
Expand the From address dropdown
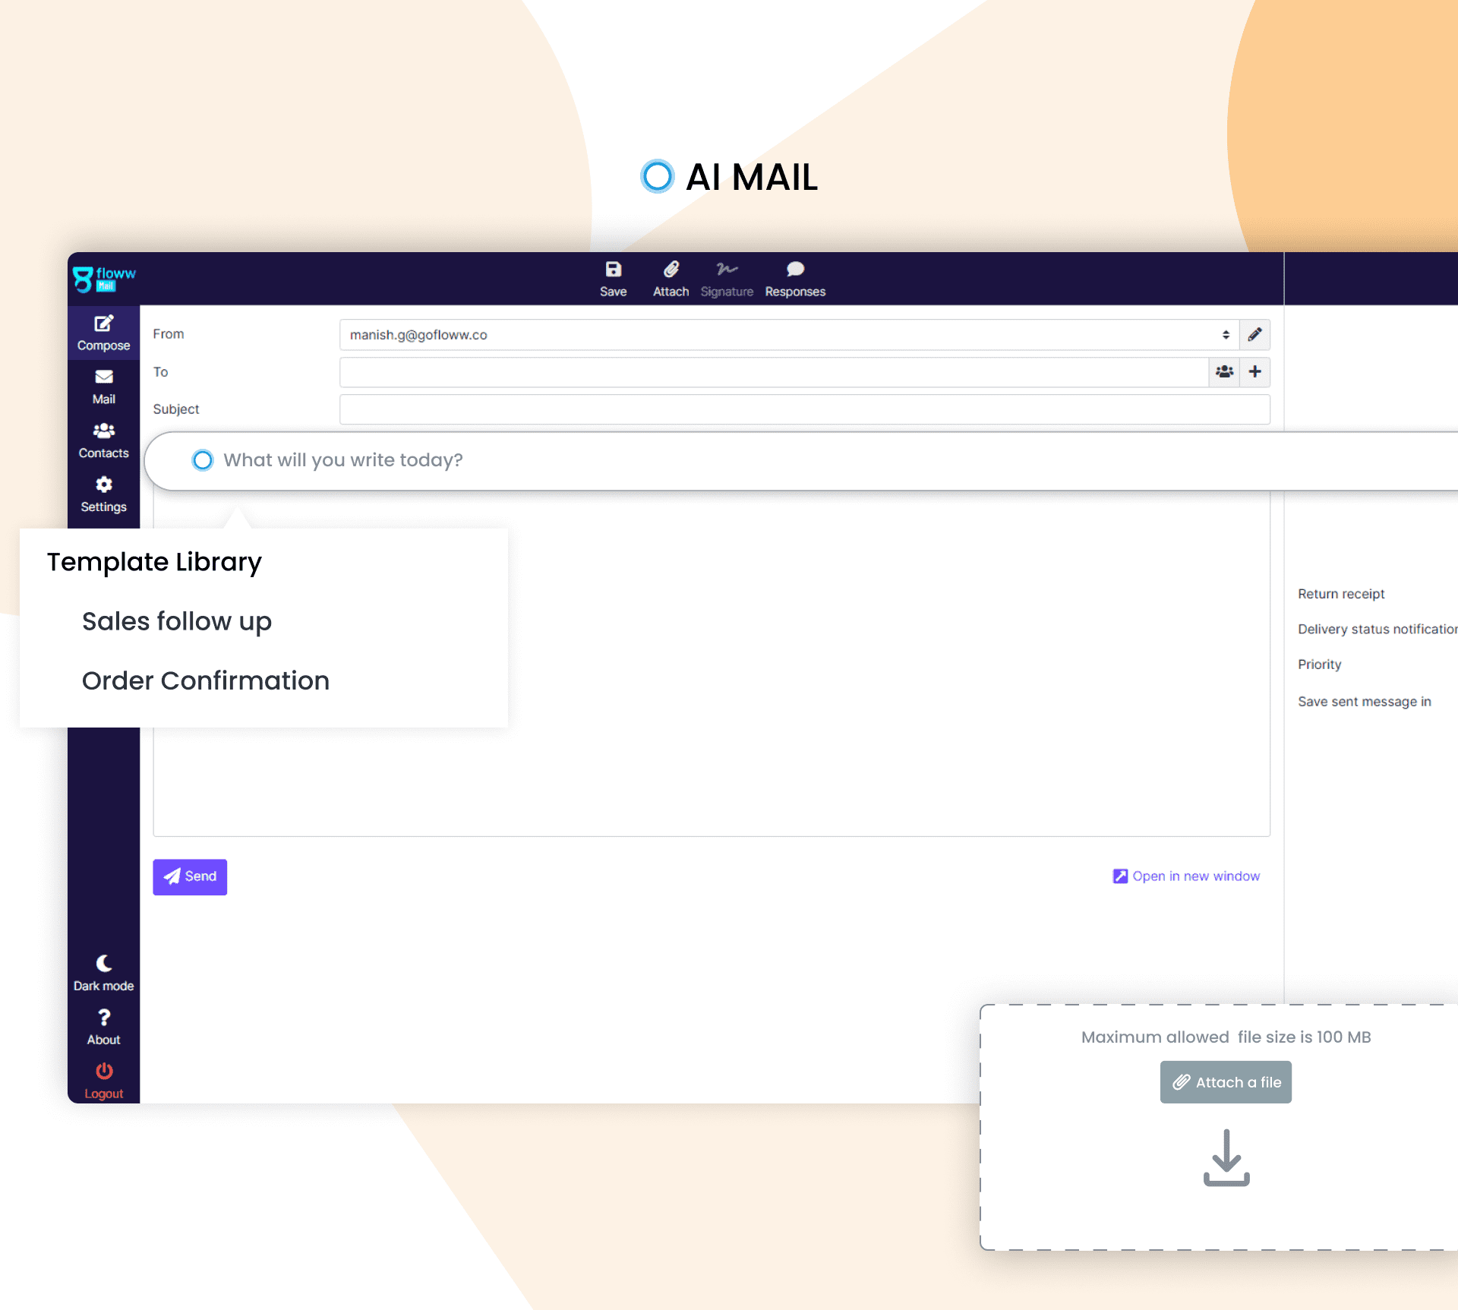click(1224, 334)
